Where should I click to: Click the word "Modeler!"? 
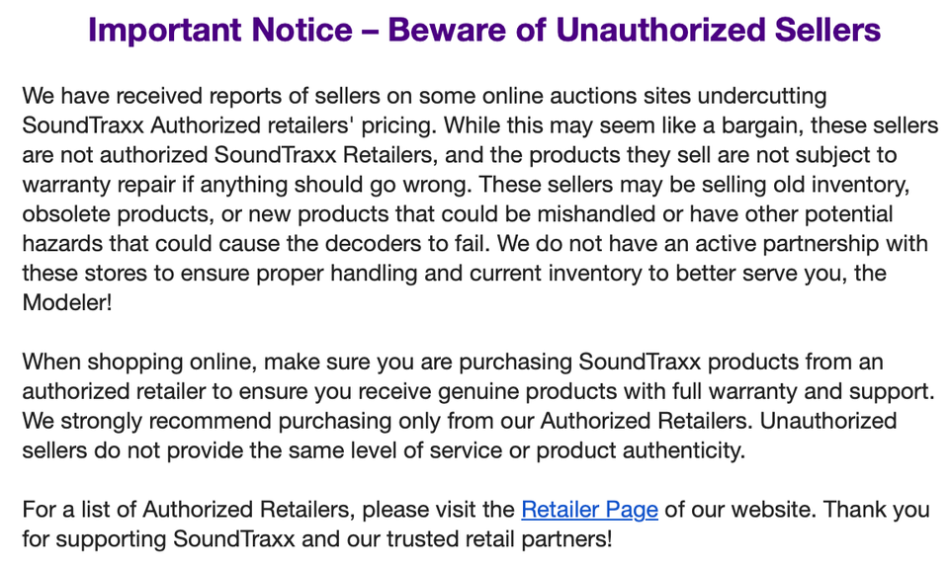(67, 302)
